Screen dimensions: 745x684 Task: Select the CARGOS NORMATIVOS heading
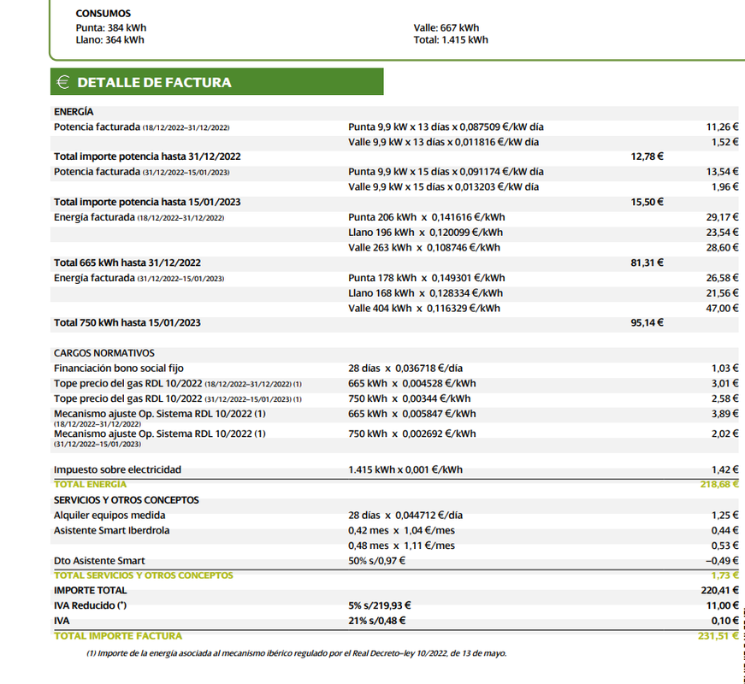pos(104,353)
